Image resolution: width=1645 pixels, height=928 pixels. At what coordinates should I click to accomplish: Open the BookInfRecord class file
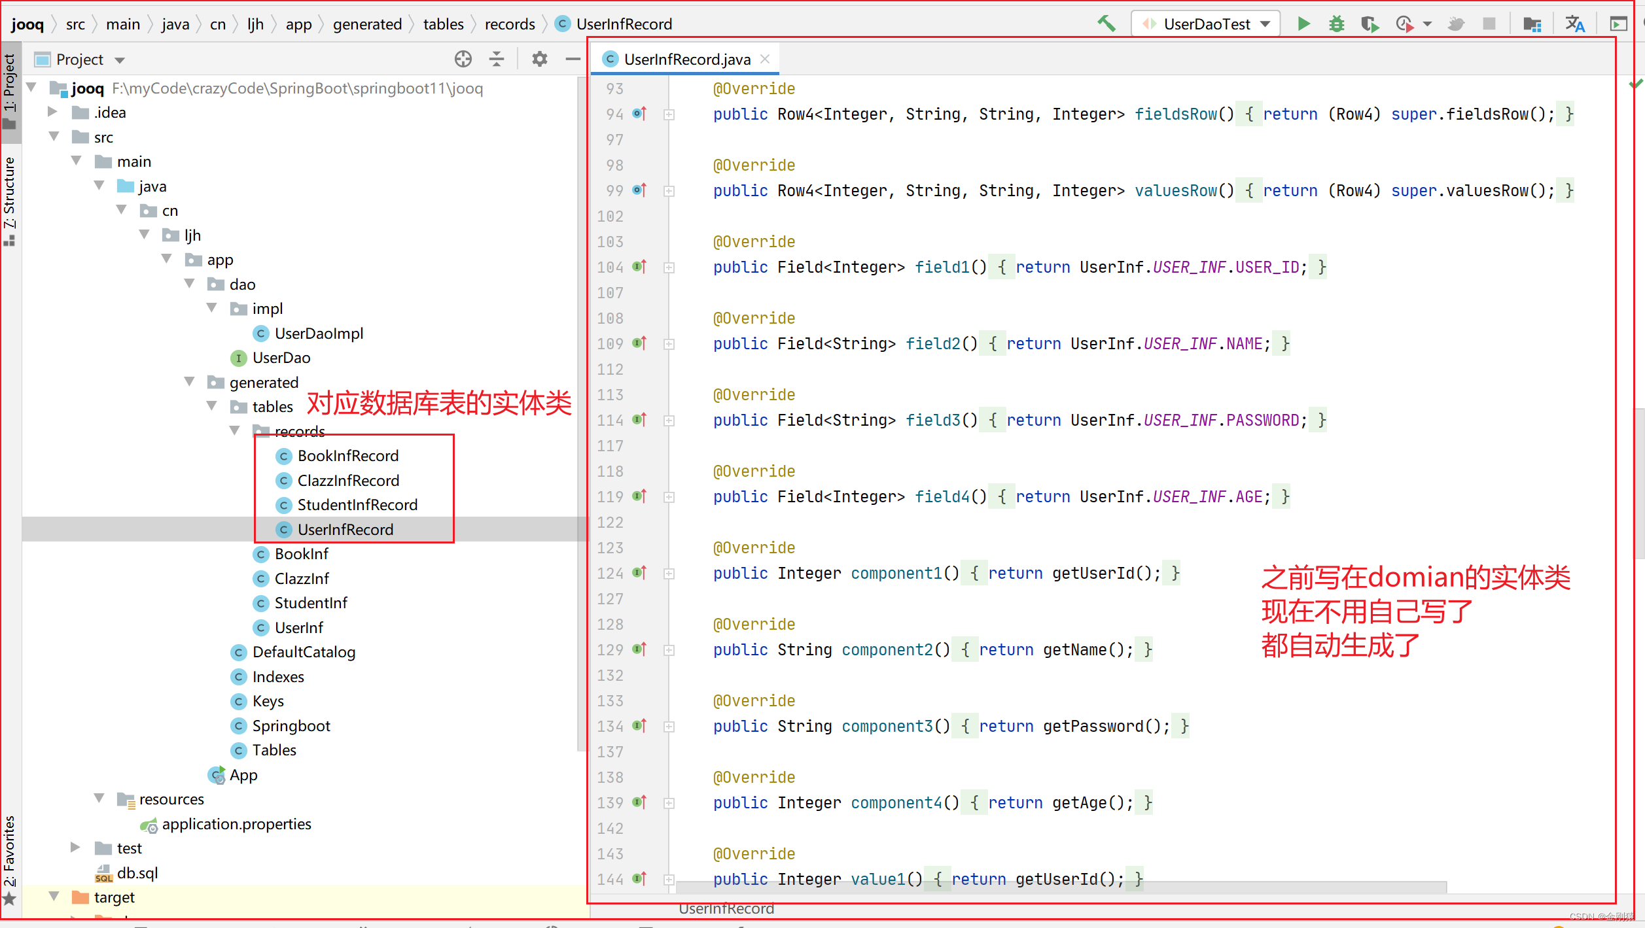tap(347, 456)
